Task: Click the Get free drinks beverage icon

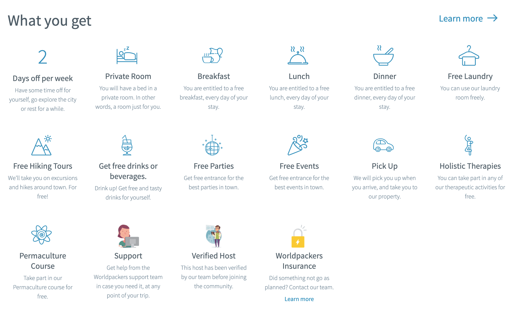Action: (x=128, y=147)
